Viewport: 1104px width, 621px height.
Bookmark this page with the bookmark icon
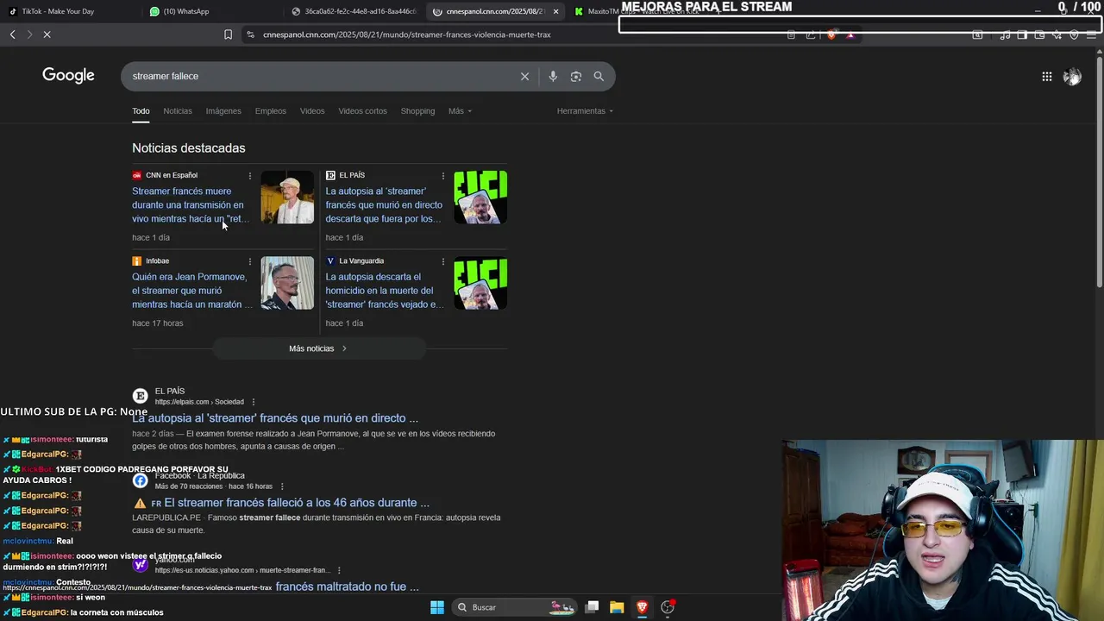click(x=228, y=34)
